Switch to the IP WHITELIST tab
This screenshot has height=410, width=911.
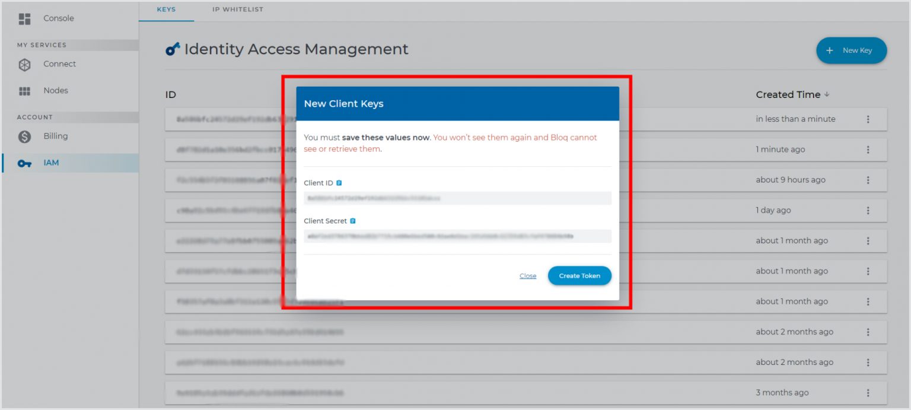237,9
